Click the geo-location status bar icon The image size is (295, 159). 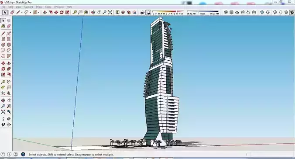(x=3, y=154)
